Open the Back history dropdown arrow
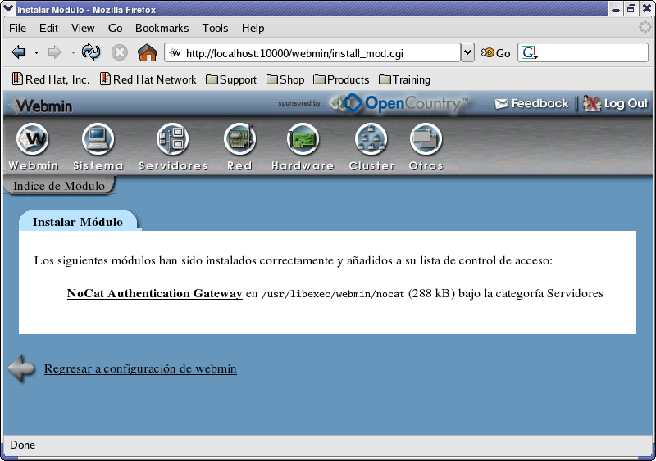The image size is (656, 461). pyautogui.click(x=36, y=53)
